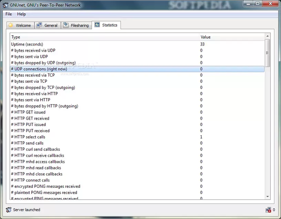Click the connection count 0 in status bar
The width and height of the screenshot is (281, 219).
pos(274,210)
